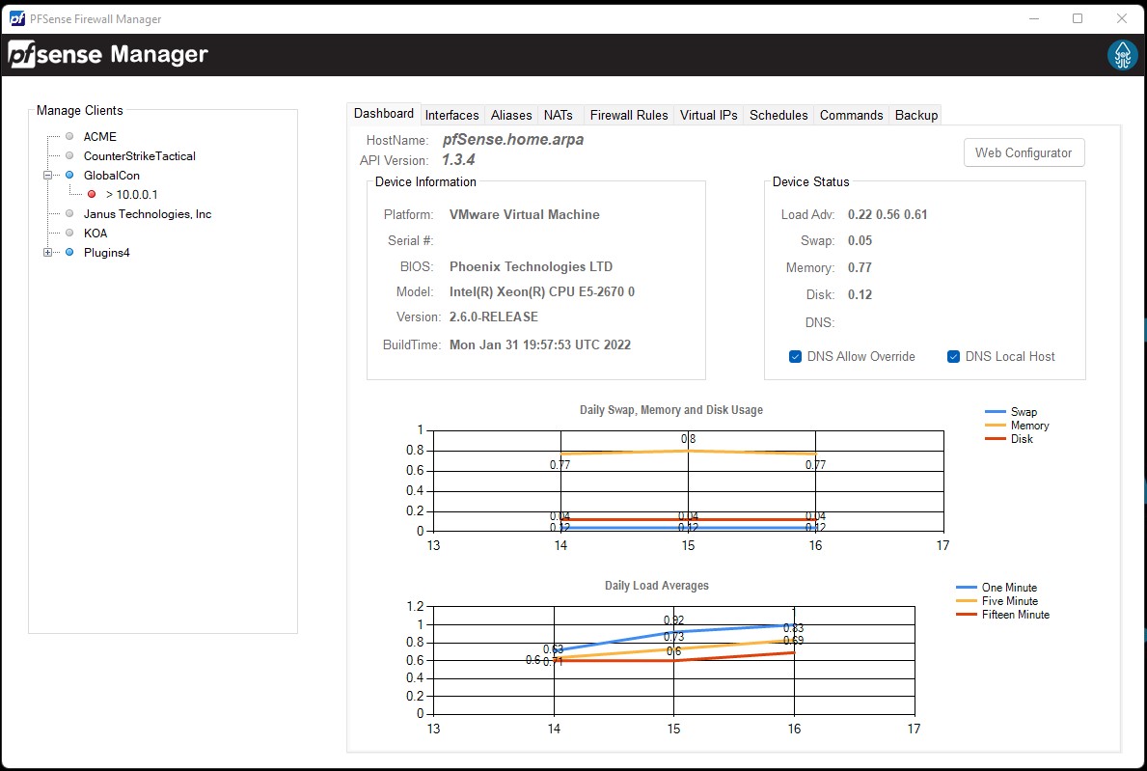Uncheck DNS Allow Override
The width and height of the screenshot is (1147, 771).
[x=795, y=356]
